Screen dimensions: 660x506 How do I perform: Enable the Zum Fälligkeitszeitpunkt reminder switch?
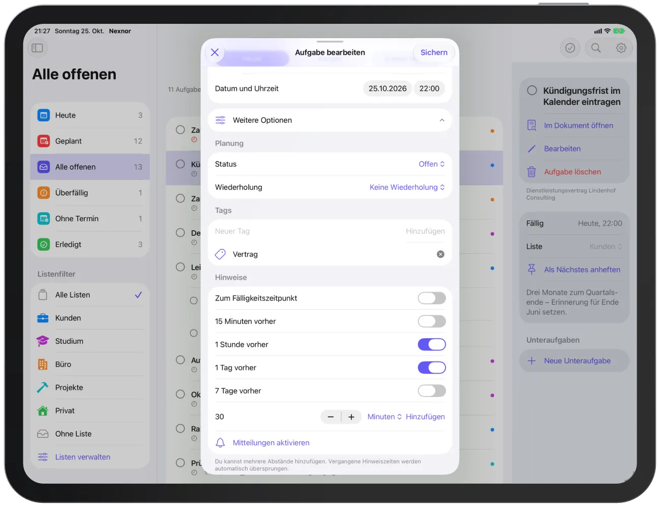(x=432, y=298)
